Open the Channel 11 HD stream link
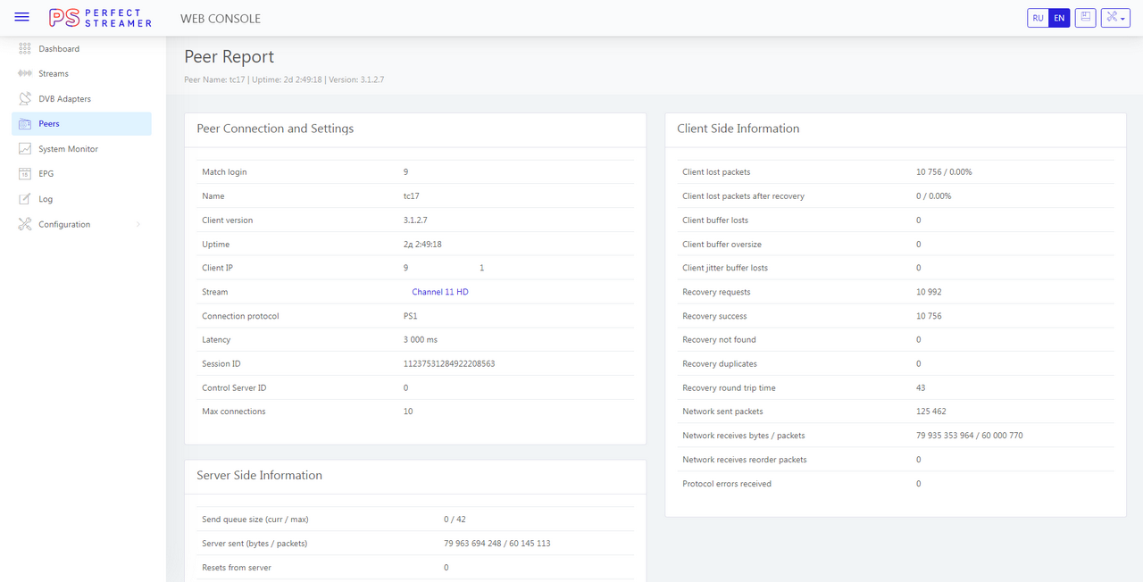The width and height of the screenshot is (1143, 582). tap(439, 292)
